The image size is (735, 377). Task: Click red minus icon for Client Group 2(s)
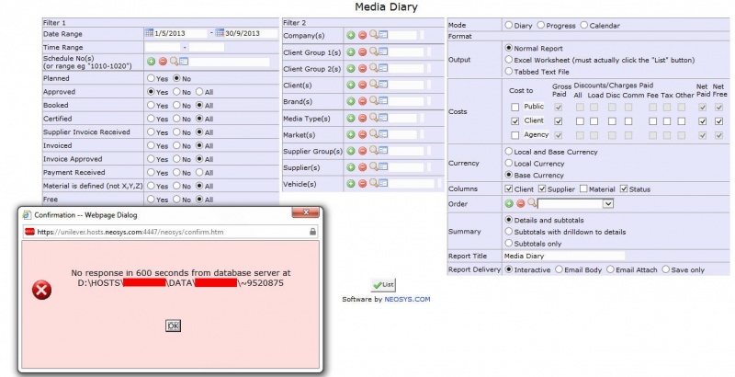pyautogui.click(x=362, y=68)
